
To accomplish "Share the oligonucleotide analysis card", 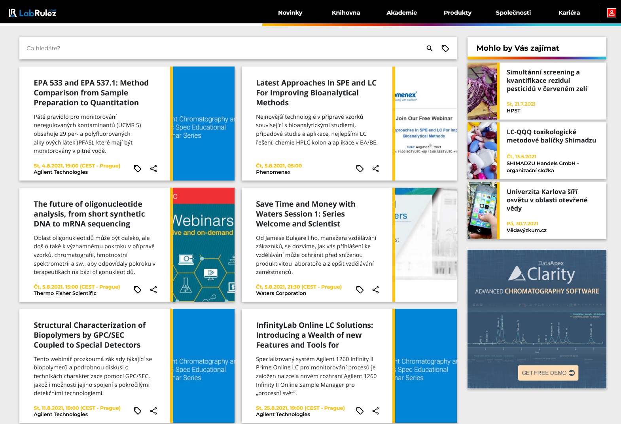I will (153, 290).
